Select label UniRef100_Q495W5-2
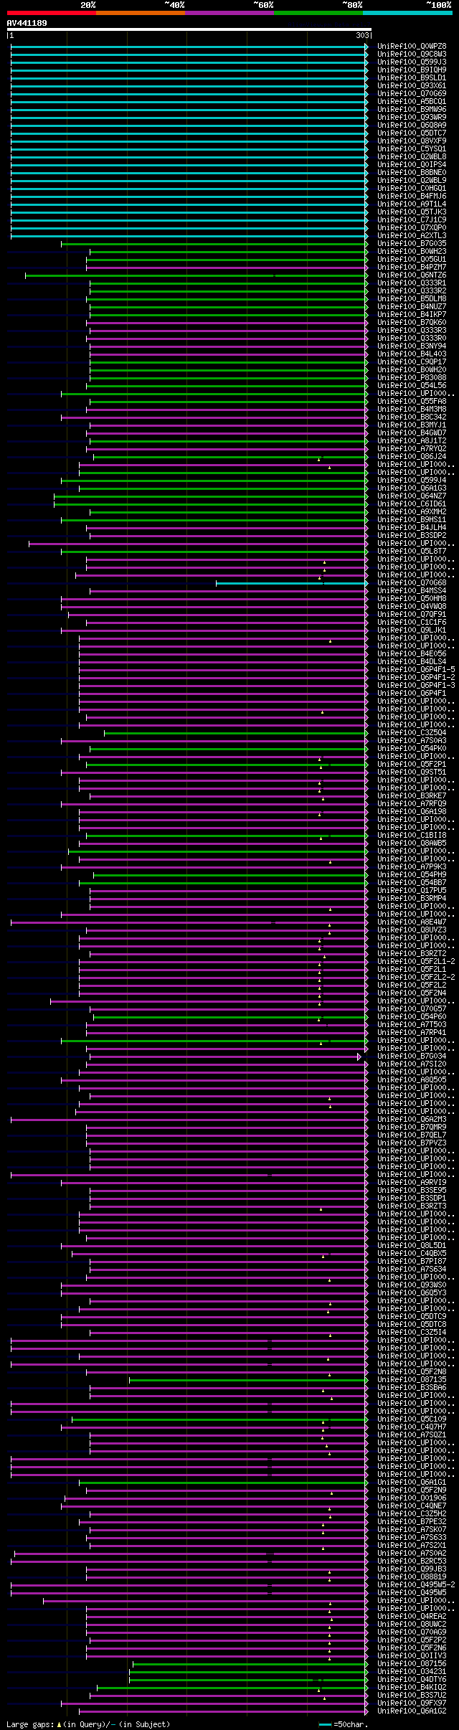This screenshot has height=1730, width=459. coord(416,1584)
